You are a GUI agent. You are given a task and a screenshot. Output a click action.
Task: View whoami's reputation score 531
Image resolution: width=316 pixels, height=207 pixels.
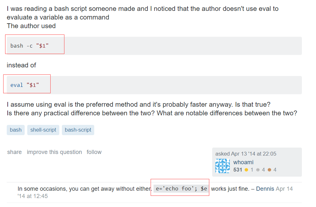[x=237, y=170]
